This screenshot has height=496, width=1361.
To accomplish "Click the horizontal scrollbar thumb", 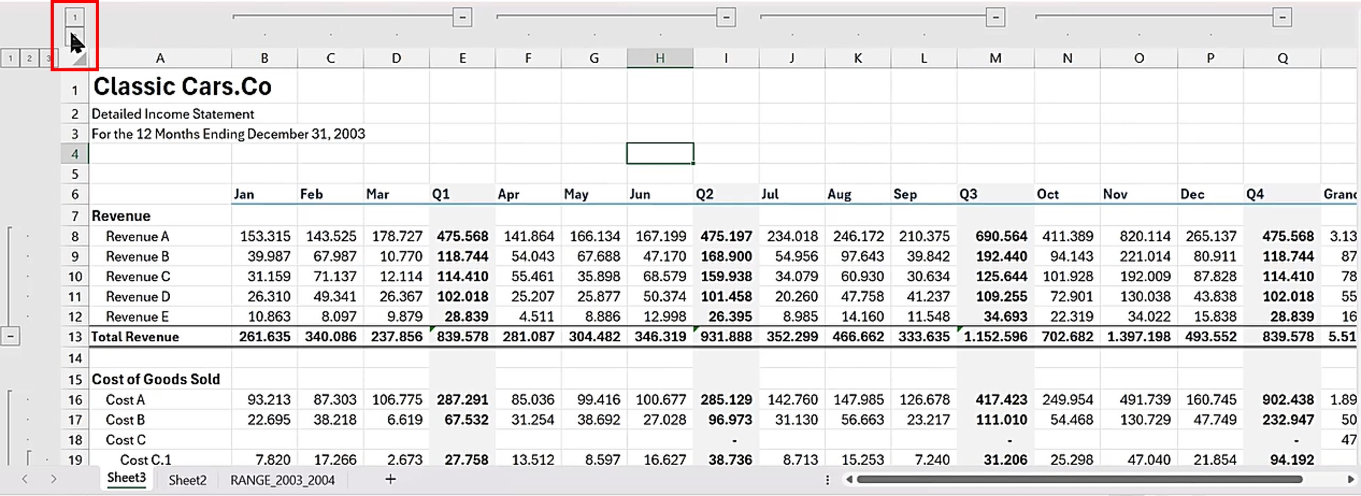I will coord(1079,479).
